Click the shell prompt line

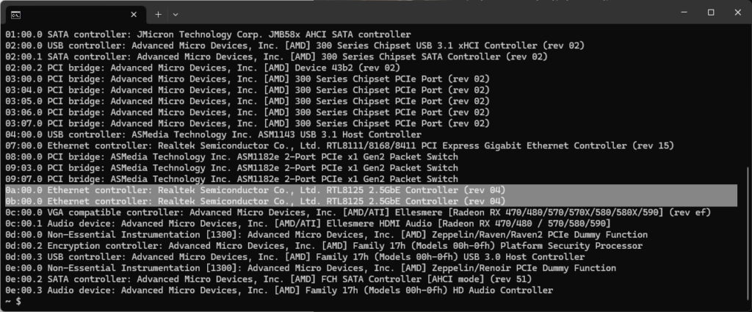[13, 302]
